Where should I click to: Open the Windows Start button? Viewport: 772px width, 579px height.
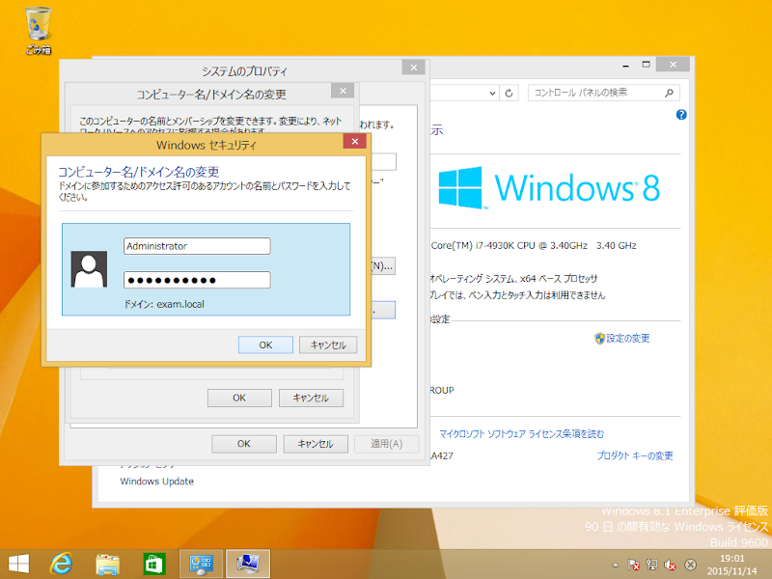tap(18, 565)
